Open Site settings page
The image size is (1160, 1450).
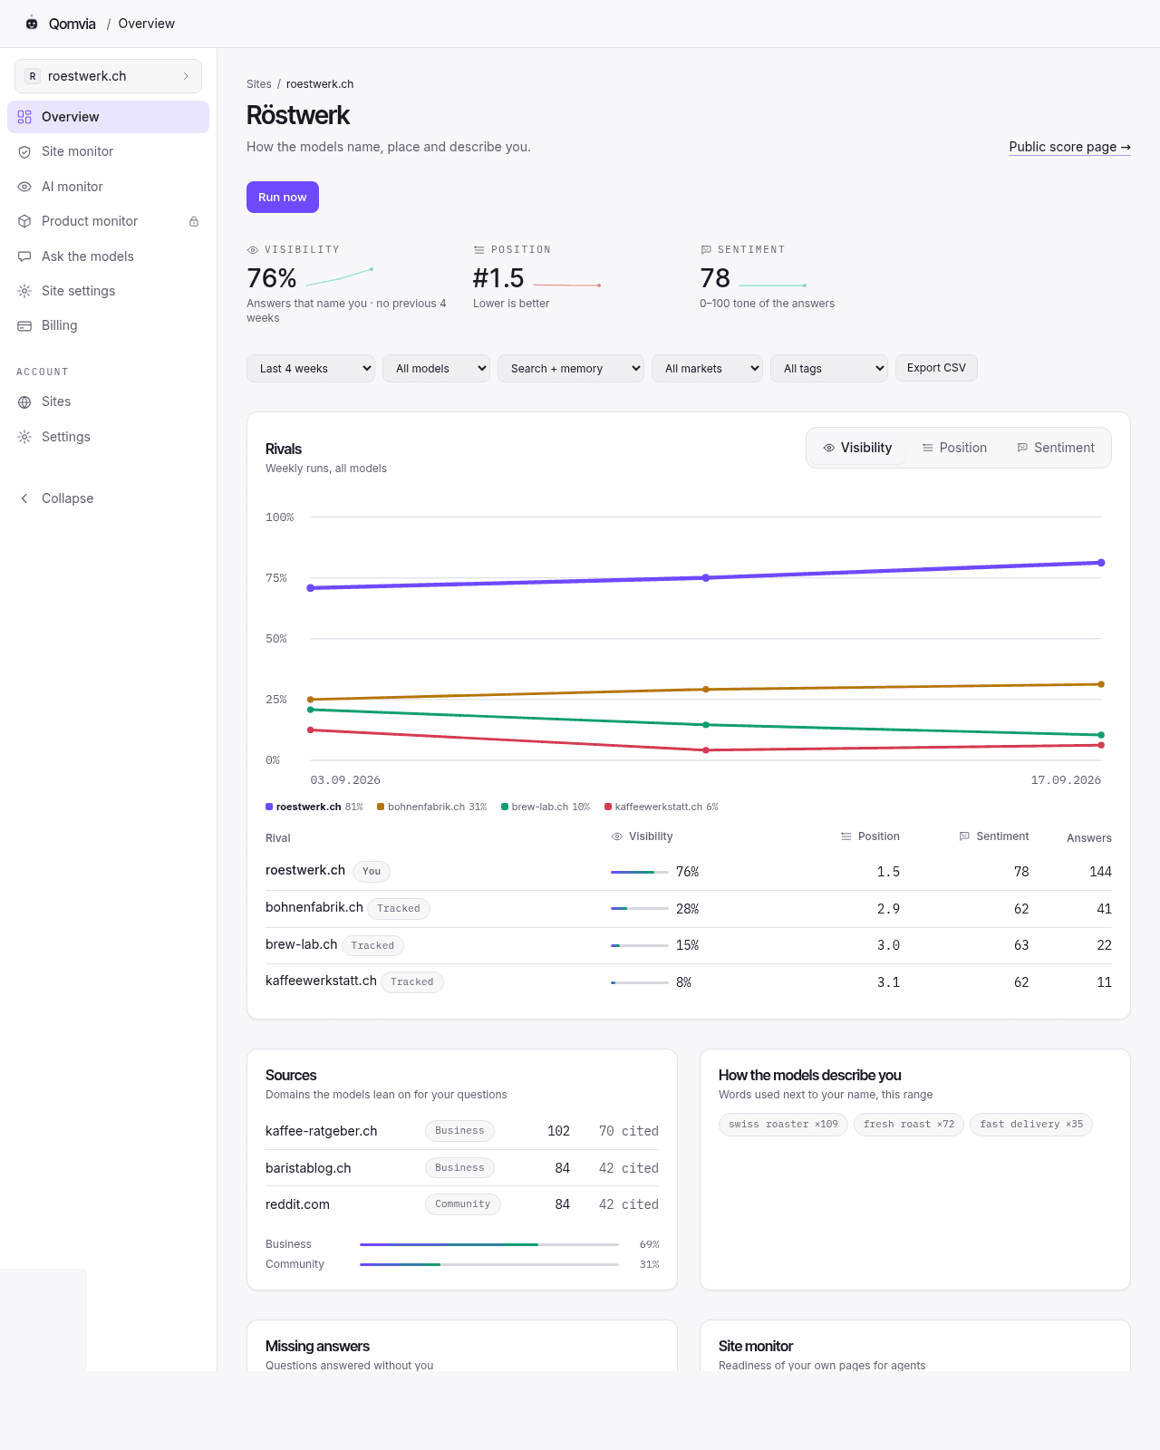tap(109, 291)
